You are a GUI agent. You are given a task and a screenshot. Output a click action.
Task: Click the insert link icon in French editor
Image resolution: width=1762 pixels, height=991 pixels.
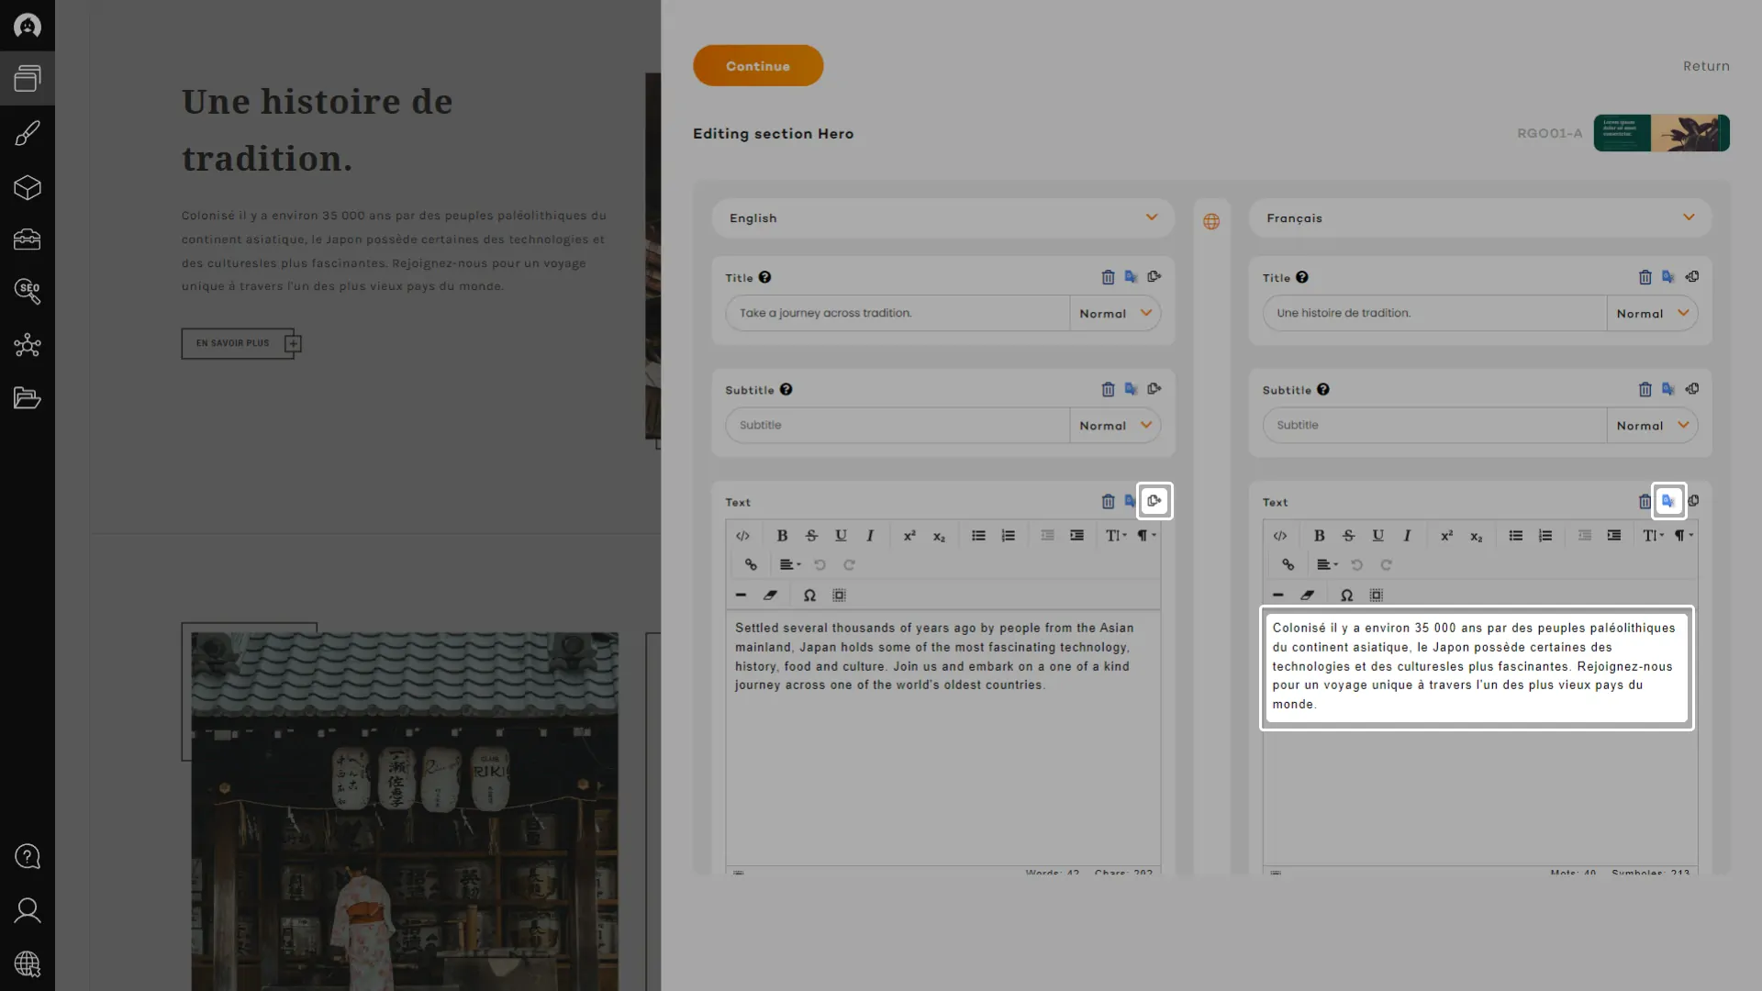point(1288,565)
